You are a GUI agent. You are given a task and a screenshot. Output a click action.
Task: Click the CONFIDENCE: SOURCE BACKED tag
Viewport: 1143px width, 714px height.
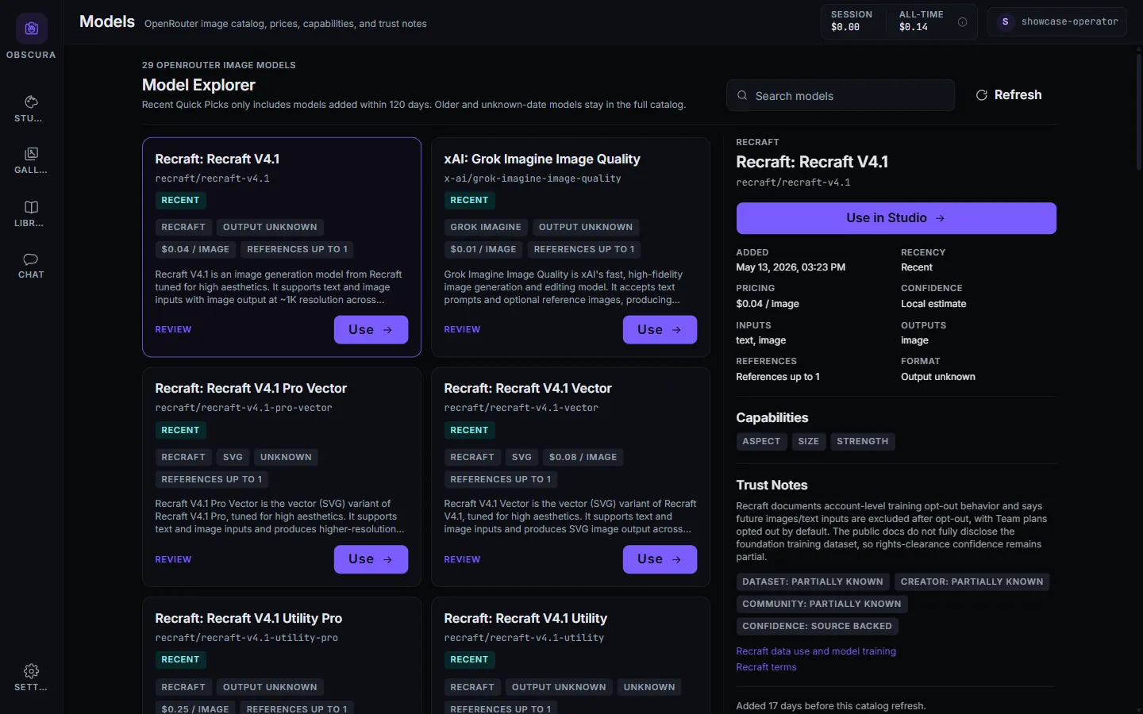(817, 626)
